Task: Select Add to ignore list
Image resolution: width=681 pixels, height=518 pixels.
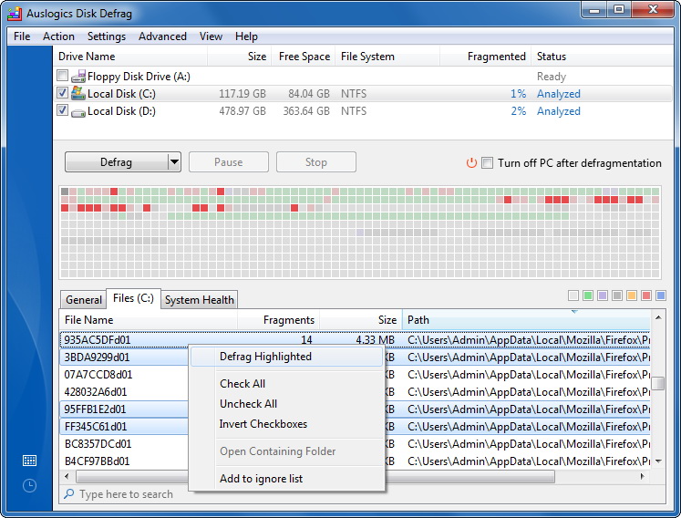Action: tap(261, 479)
